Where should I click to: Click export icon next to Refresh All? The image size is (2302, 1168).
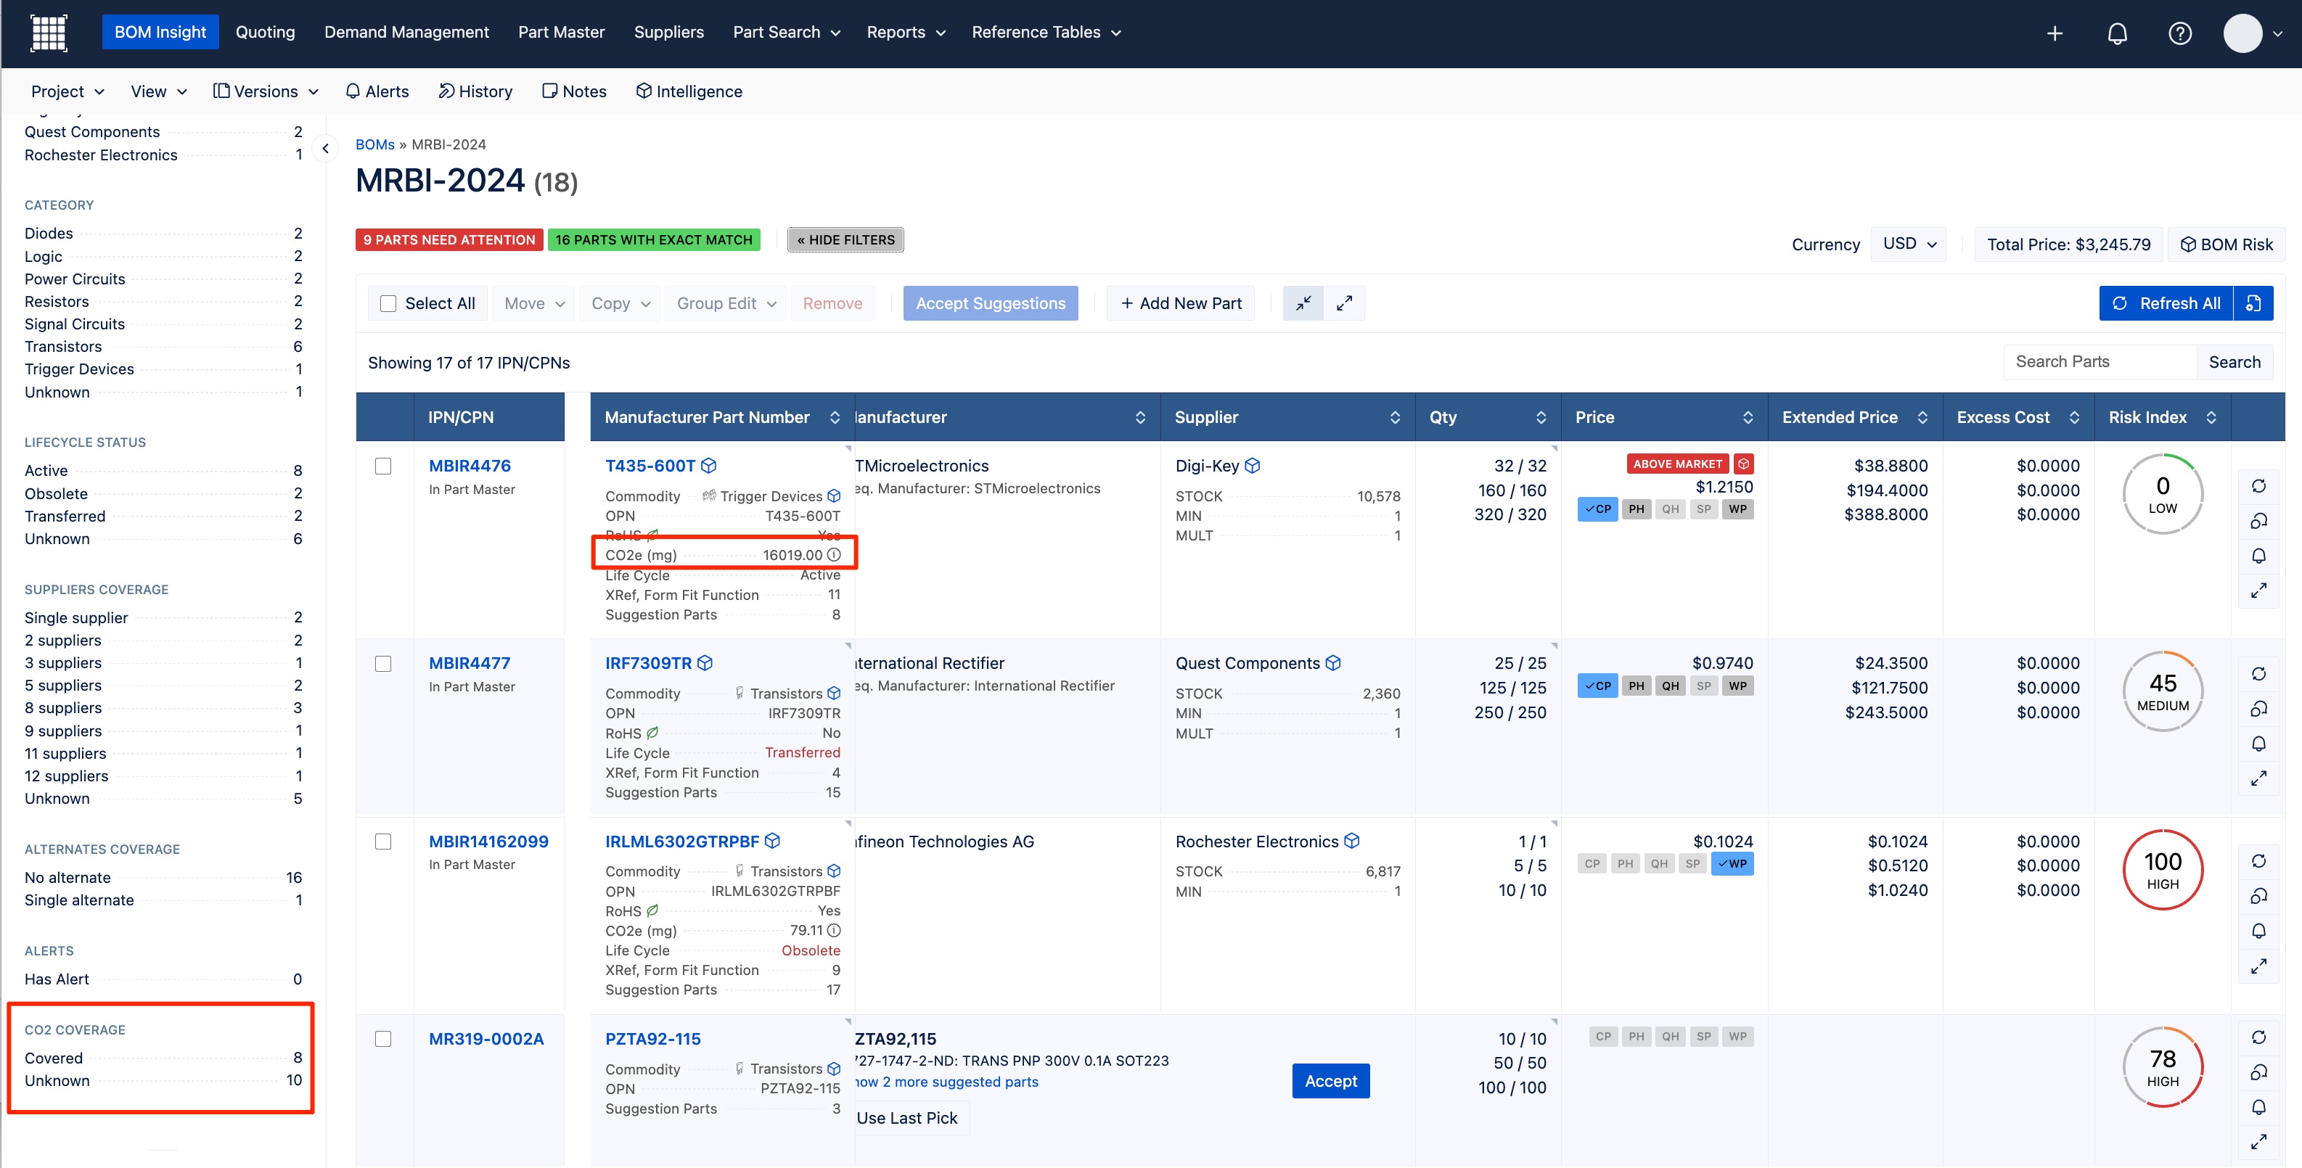[x=2254, y=303]
